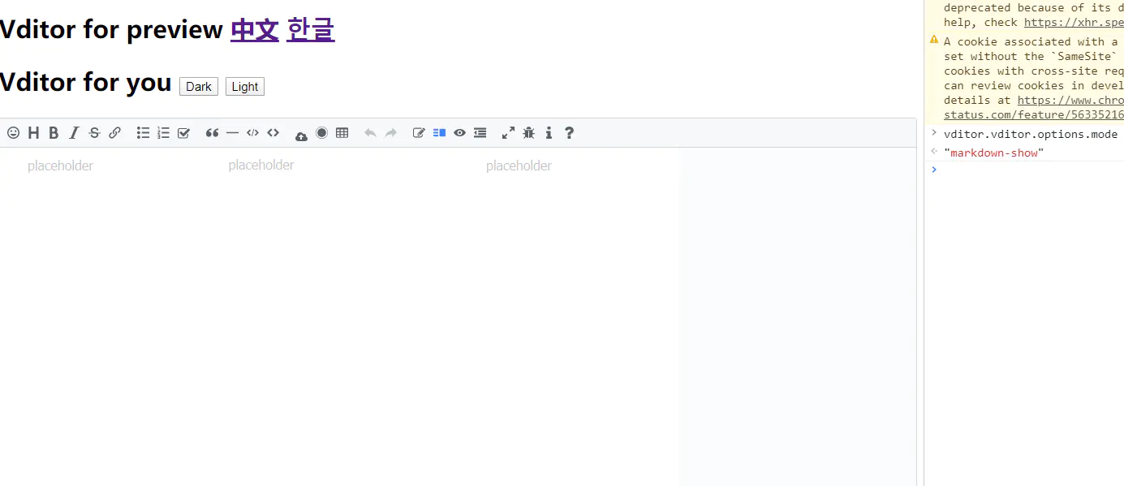Insert an unordered bullet list
The image size is (1124, 486).
click(x=143, y=133)
